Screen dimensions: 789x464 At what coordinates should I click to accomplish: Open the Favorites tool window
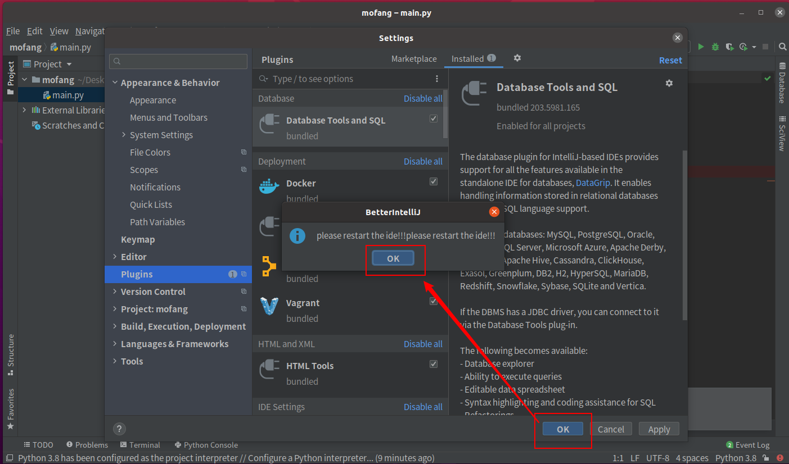pyautogui.click(x=11, y=409)
